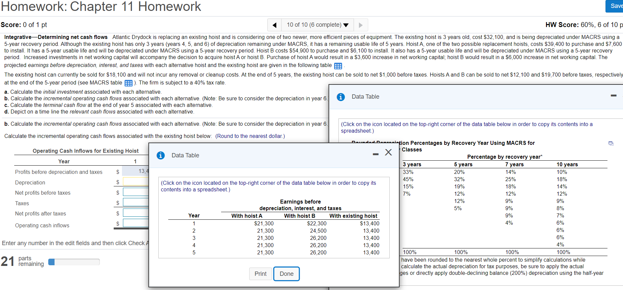Click the Depreciation input field
Image resolution: width=623 pixels, height=290 pixels.
136,181
